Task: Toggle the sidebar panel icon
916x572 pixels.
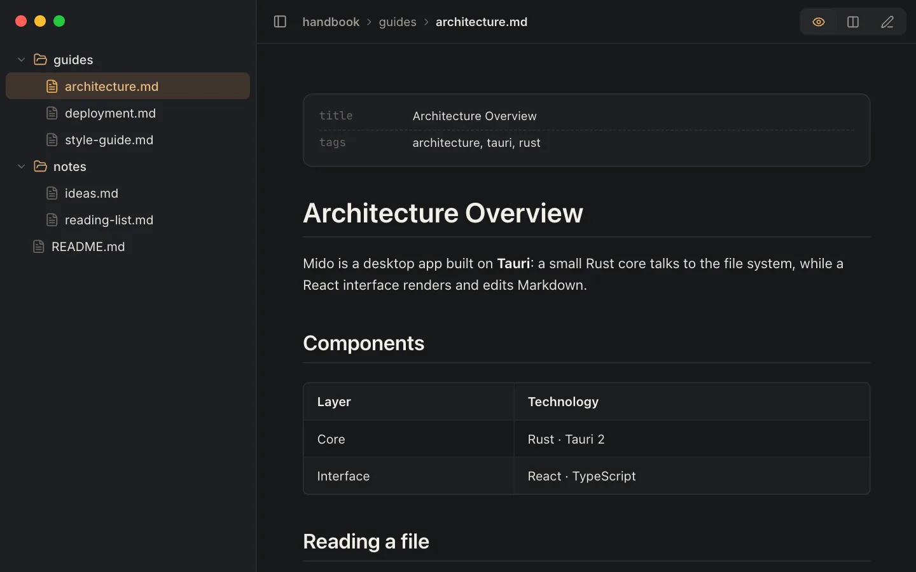Action: pos(280,22)
